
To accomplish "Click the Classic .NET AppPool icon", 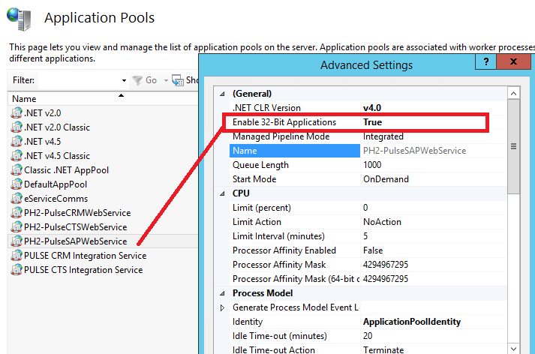I will click(x=17, y=170).
